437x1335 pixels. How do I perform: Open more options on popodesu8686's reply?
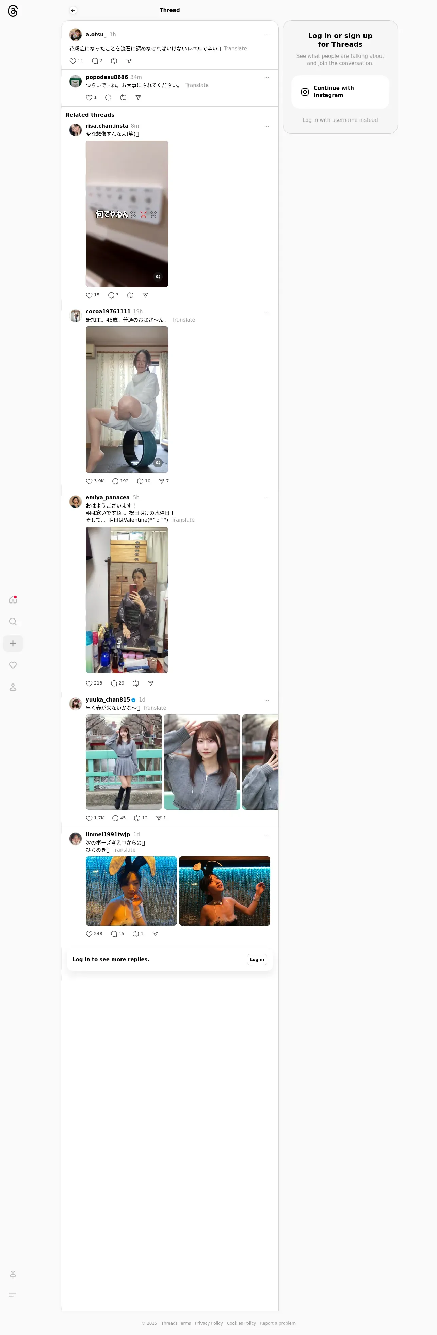pyautogui.click(x=267, y=78)
